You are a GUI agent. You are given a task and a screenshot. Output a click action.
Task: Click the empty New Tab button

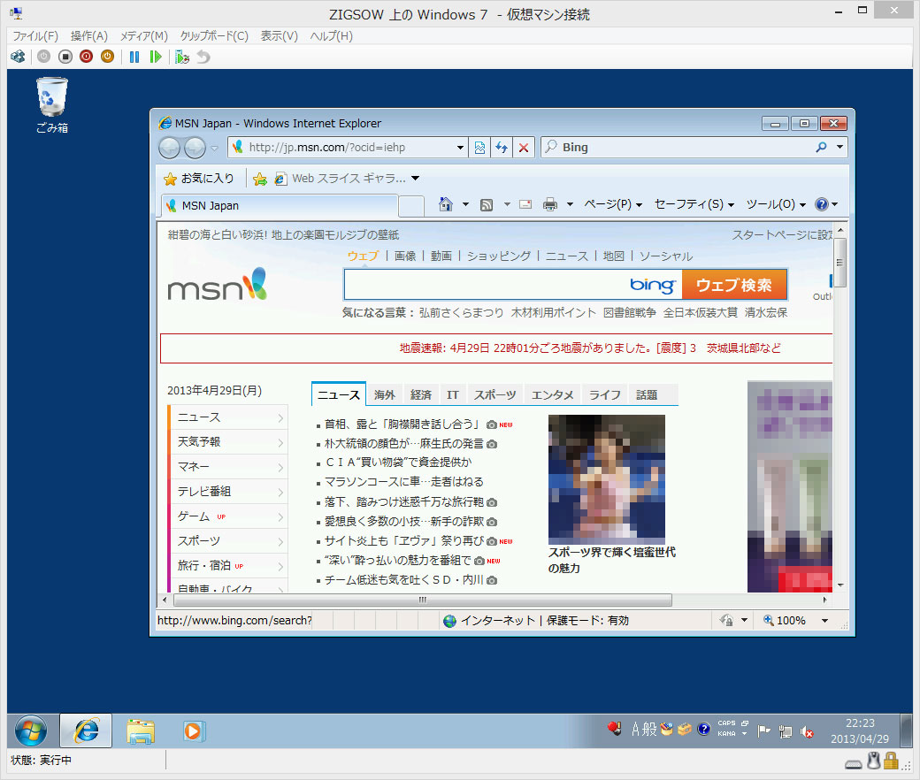click(411, 206)
